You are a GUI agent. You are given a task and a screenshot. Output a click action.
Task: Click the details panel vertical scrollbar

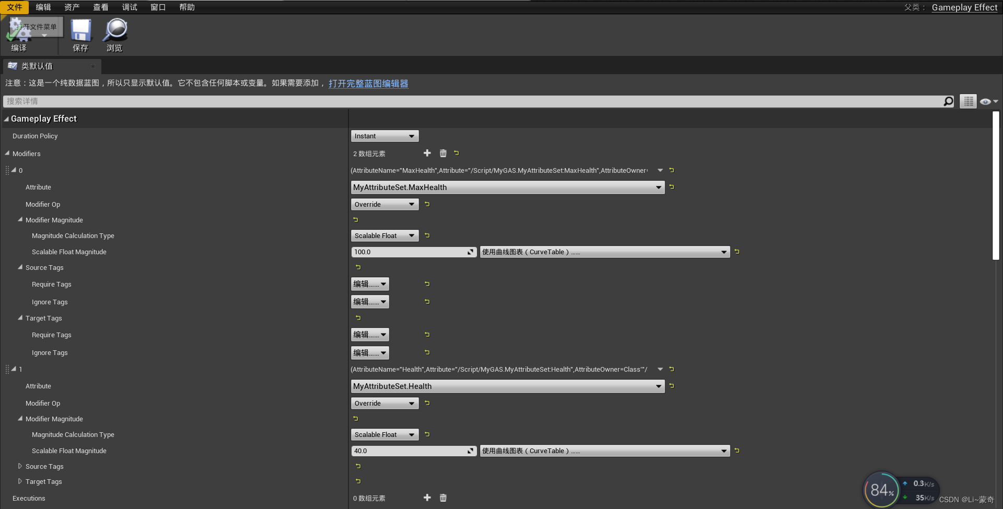(x=996, y=185)
